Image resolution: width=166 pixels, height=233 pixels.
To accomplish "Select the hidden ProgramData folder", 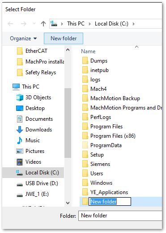I will click(102, 145).
